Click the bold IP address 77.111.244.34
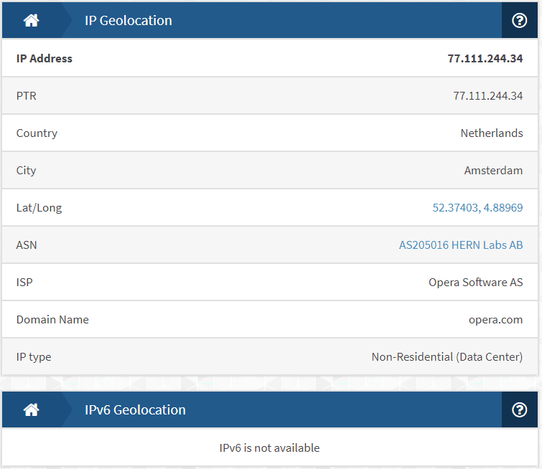 (485, 58)
